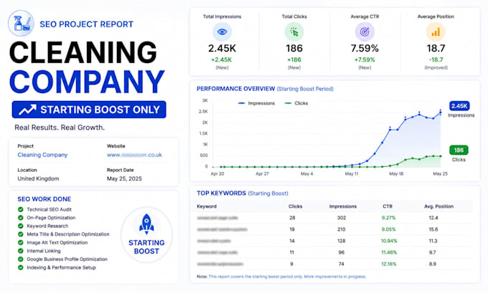Click the -18.7 improved position change
The image size is (488, 293).
coord(436,59)
